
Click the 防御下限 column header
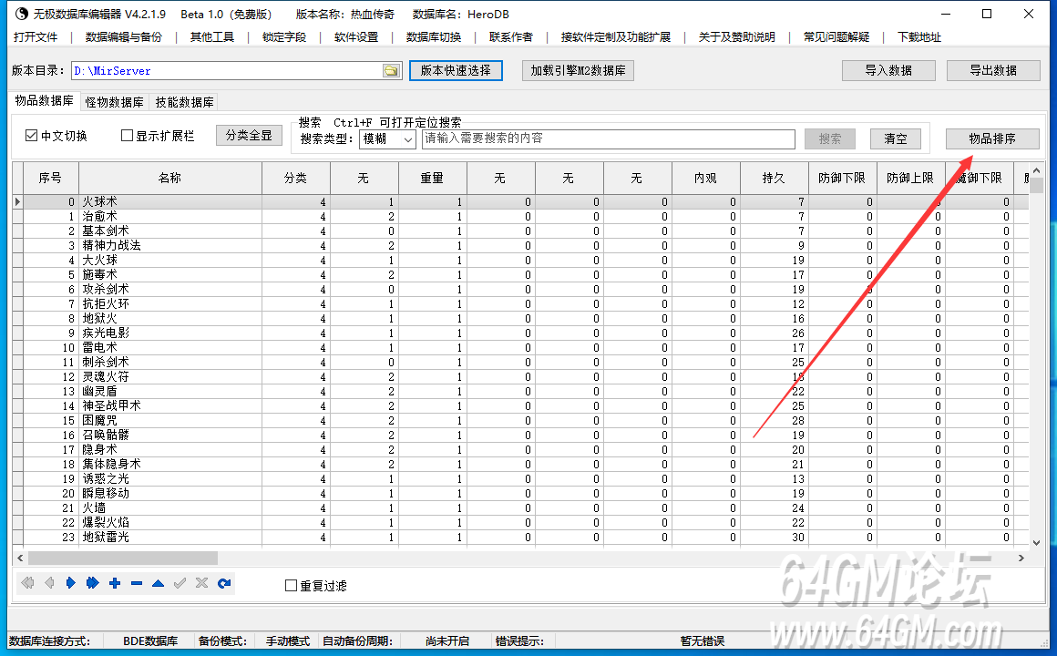tap(842, 178)
